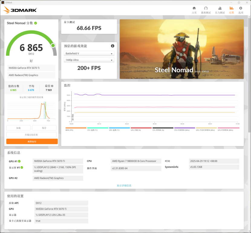This screenshot has height=233, width=251.
Task: Toggle the GPU 内存时钟频率 legend swatch
Action: (206, 128)
